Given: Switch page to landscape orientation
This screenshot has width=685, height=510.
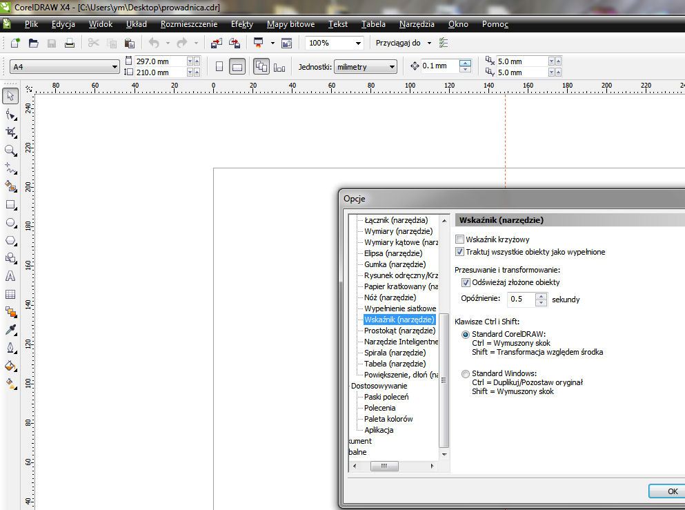Looking at the screenshot, I should pos(237,67).
